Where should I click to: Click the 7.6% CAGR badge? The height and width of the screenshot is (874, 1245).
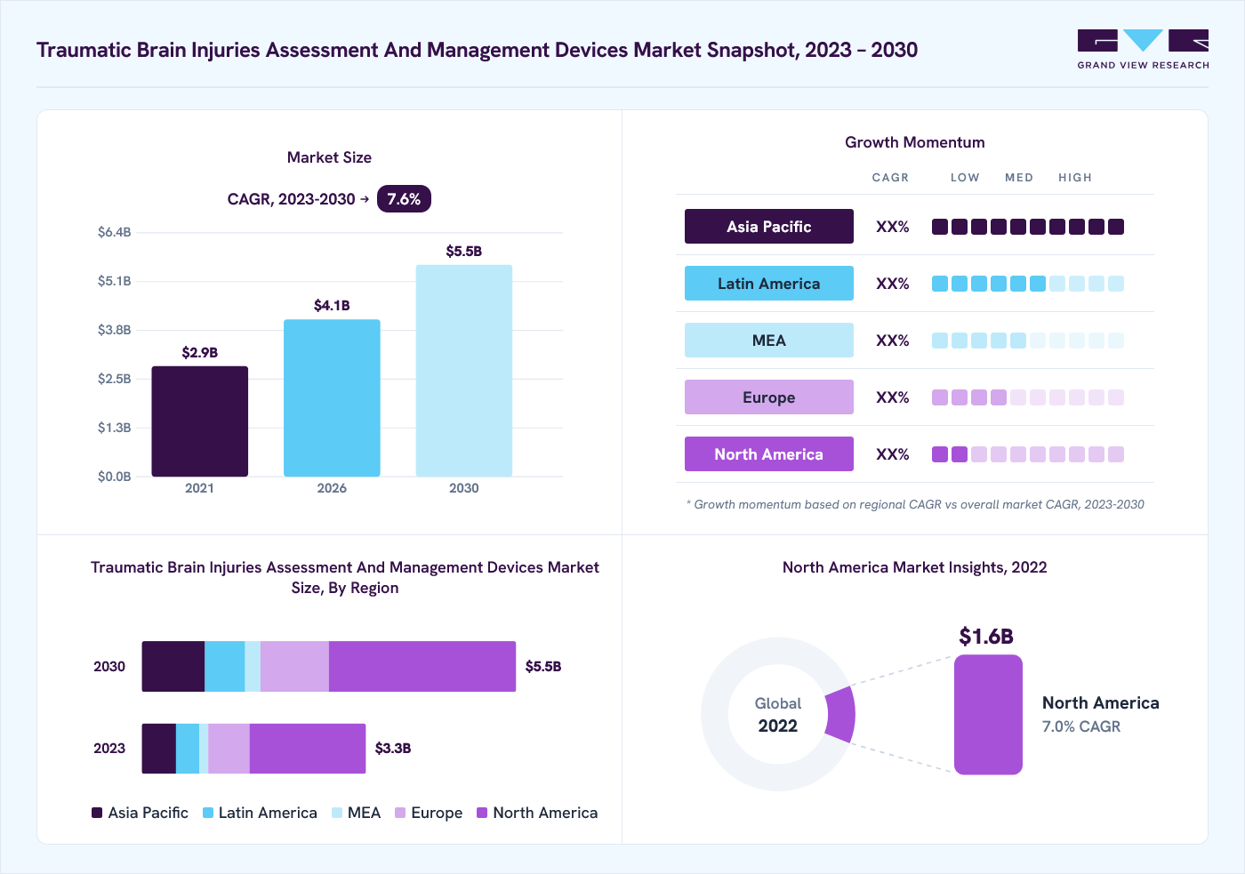(404, 199)
